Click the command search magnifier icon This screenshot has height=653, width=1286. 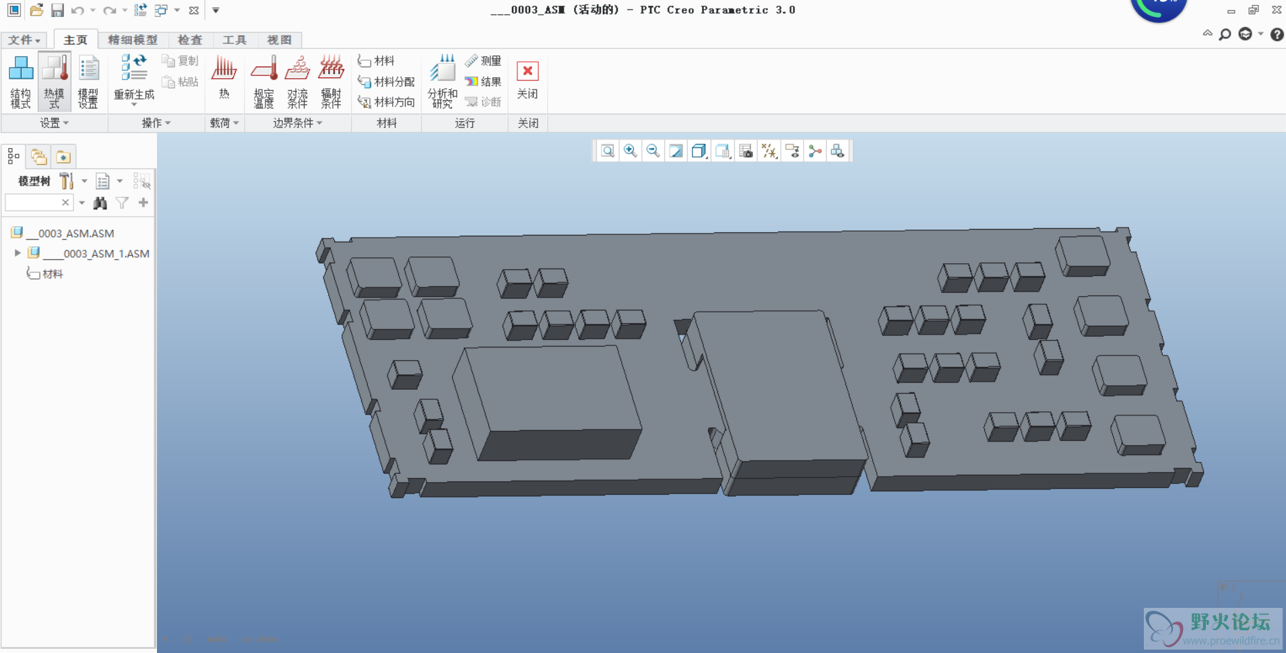pos(1225,34)
